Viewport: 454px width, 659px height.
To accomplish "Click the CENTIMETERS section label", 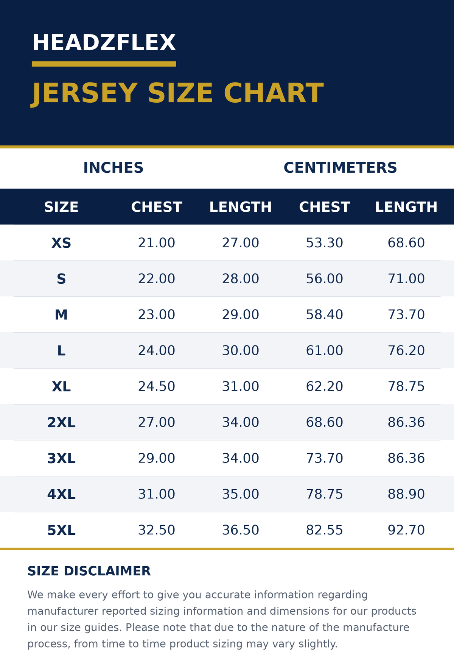I will click(340, 168).
